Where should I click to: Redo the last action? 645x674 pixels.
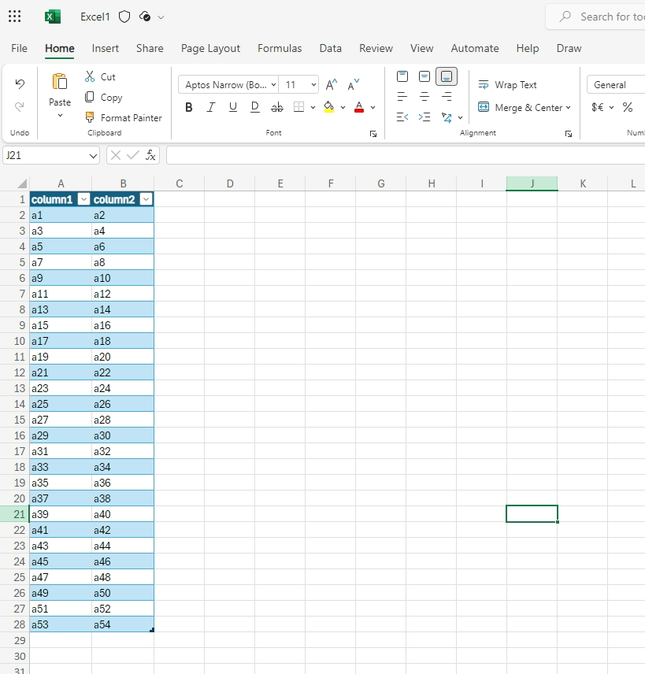click(20, 106)
